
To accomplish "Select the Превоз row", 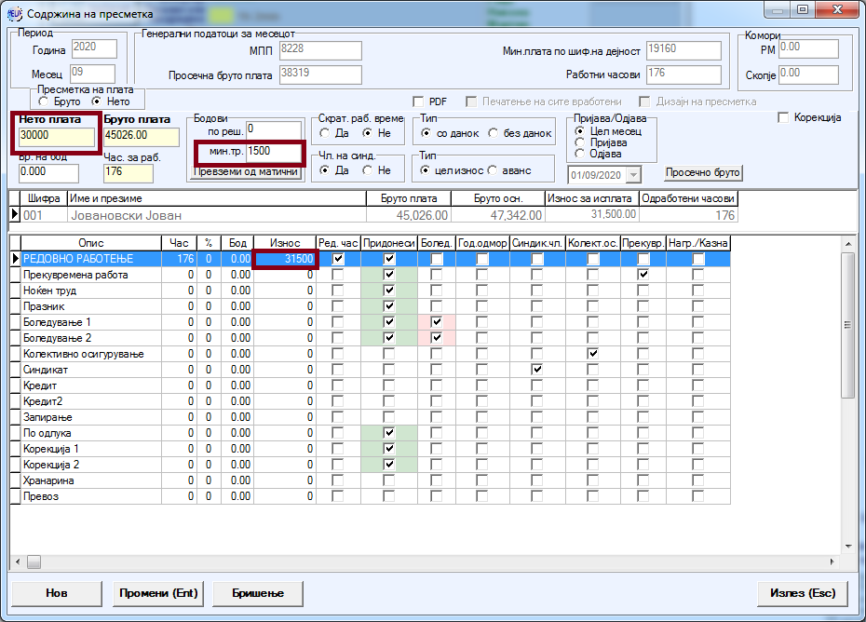I will tap(371, 496).
